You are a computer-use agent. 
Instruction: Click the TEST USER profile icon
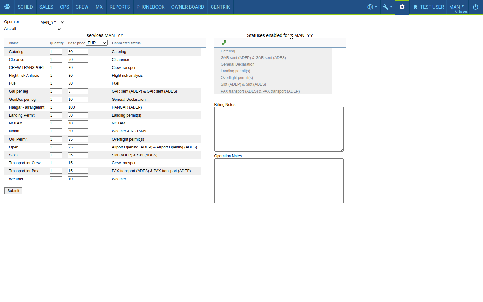pos(415,7)
